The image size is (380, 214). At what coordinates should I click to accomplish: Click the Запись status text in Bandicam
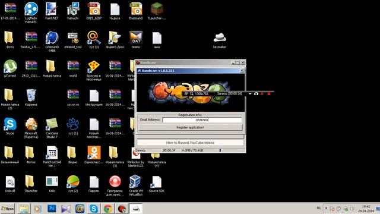pyautogui.click(x=140, y=150)
